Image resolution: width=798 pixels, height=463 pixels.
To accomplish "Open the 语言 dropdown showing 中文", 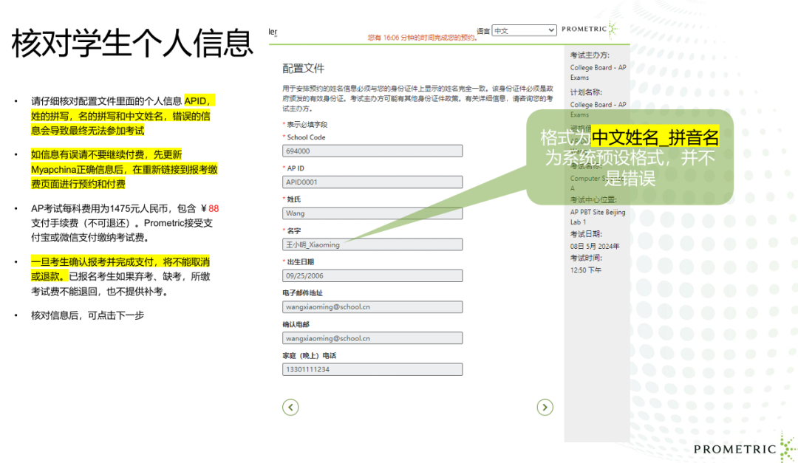I will 524,30.
